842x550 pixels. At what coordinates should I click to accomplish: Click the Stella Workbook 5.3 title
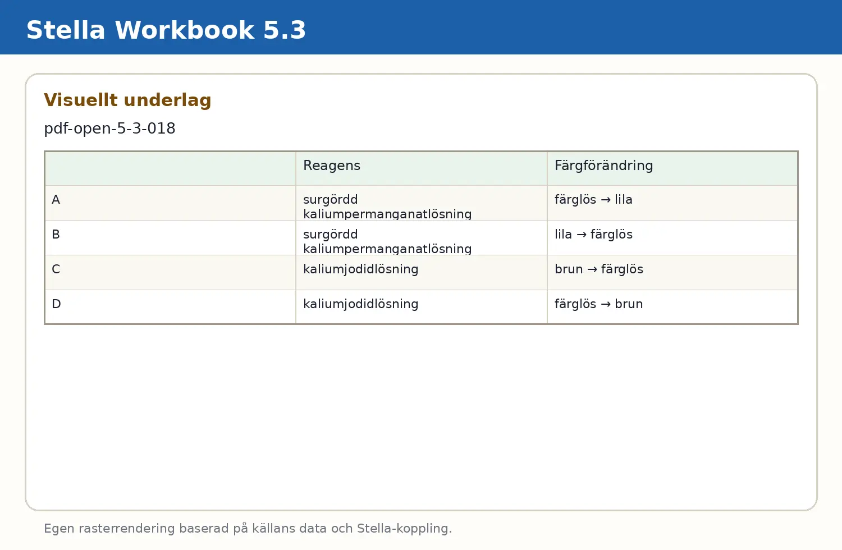pos(166,30)
